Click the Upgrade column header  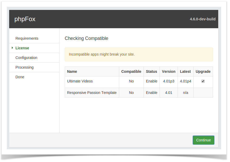(203, 71)
